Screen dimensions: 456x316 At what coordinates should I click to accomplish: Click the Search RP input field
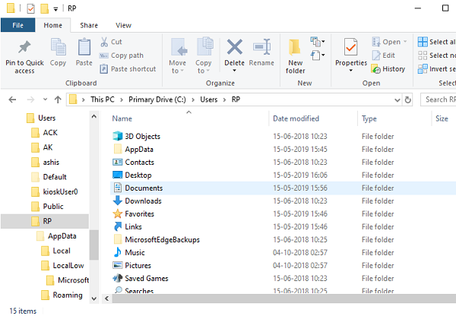[439, 100]
